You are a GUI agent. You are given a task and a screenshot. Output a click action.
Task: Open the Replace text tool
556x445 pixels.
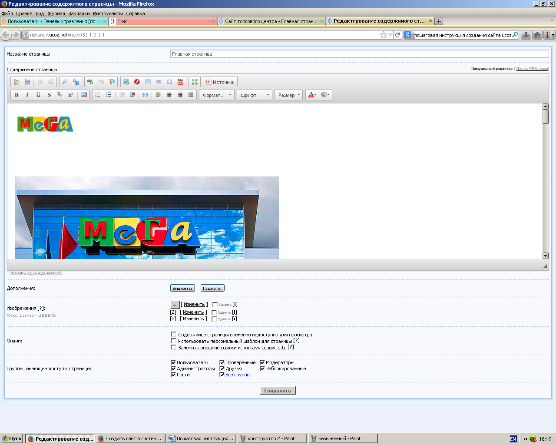point(76,82)
